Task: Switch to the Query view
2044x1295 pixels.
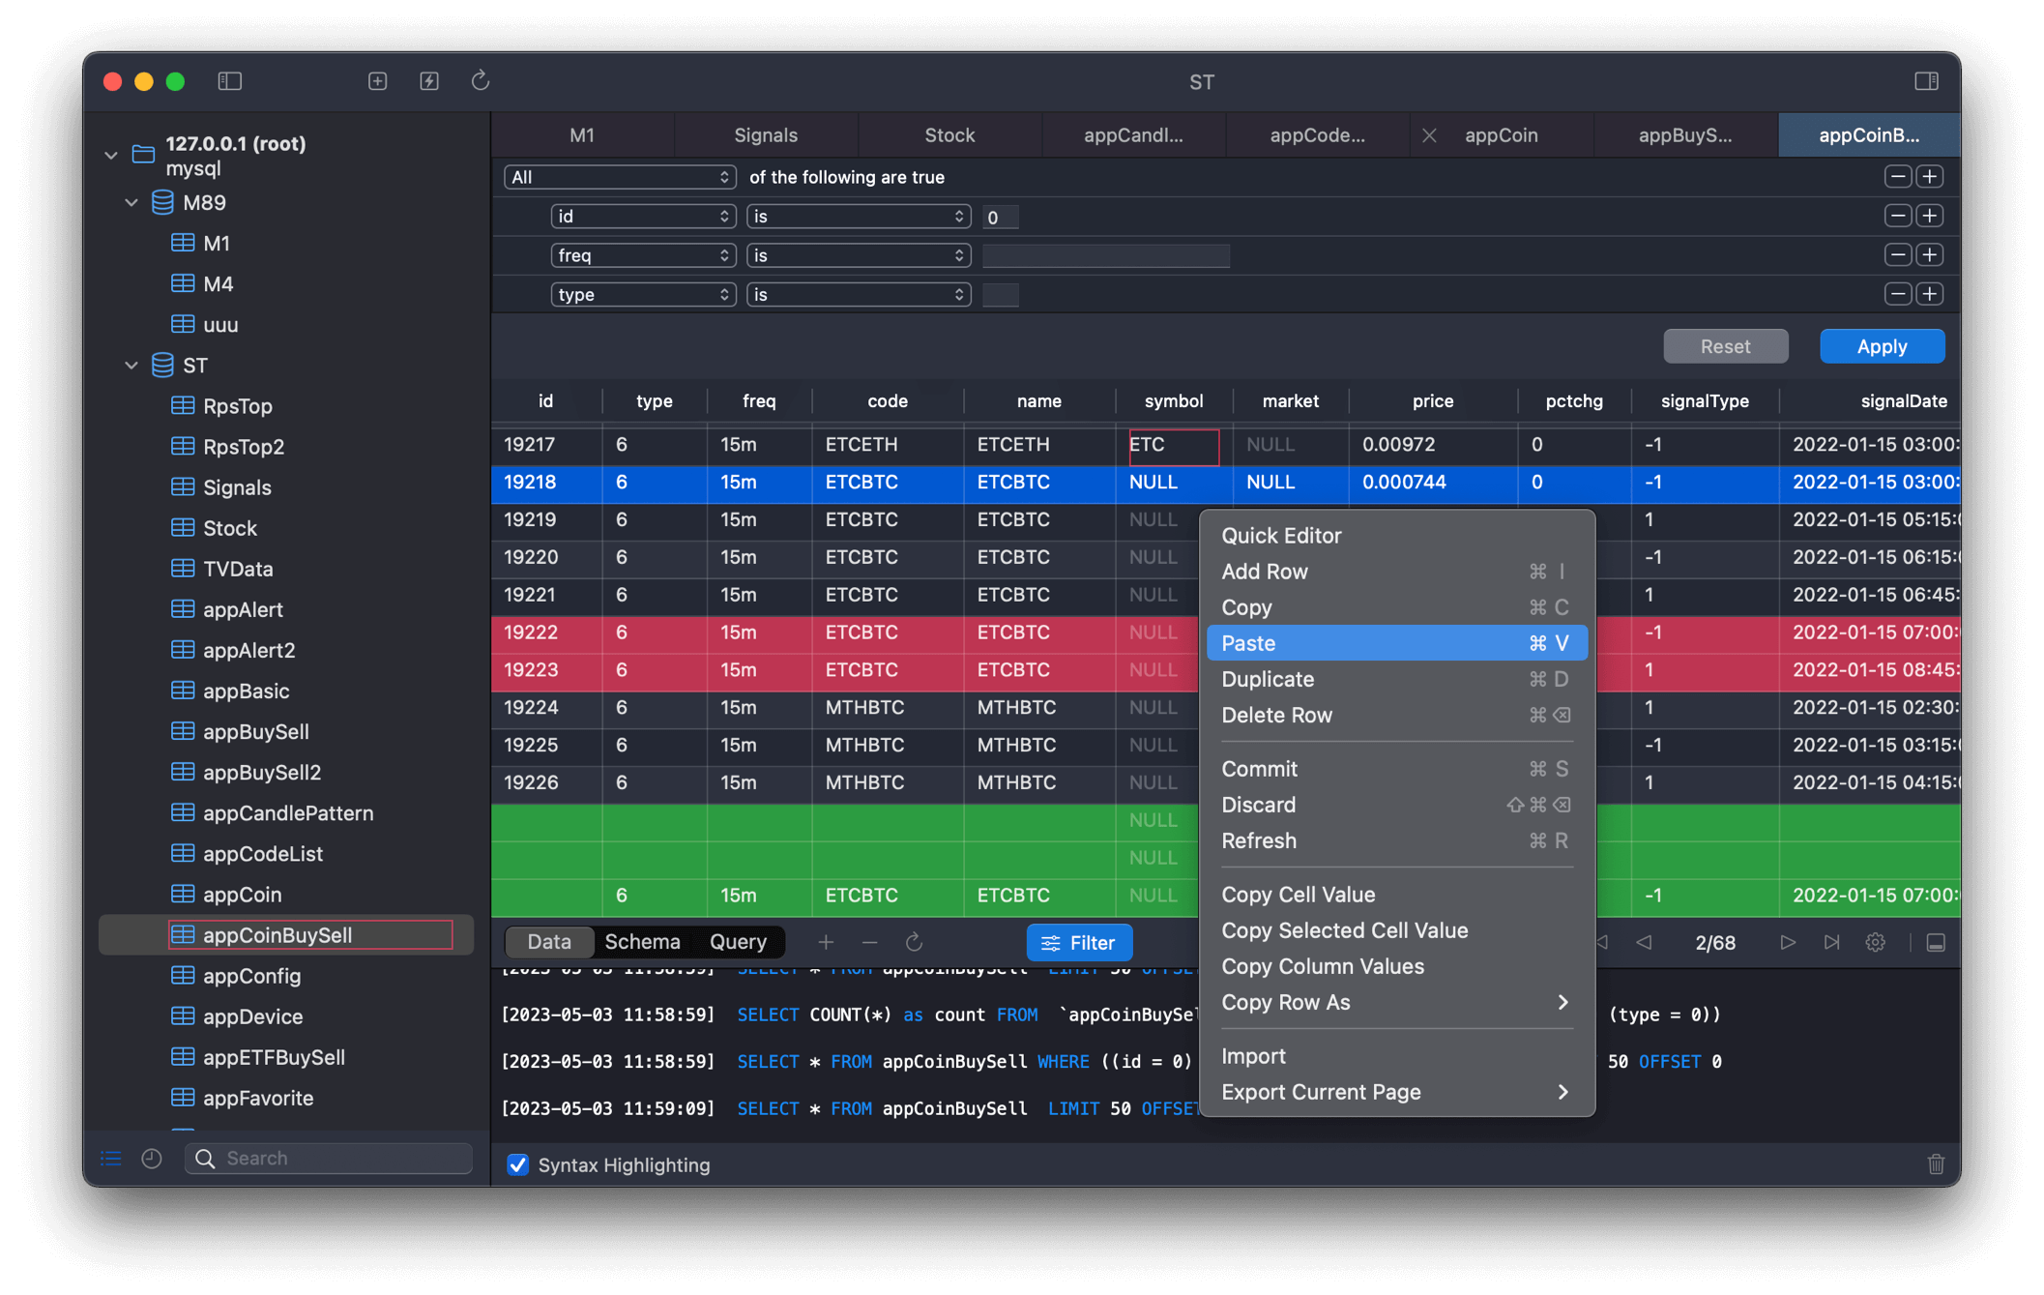Action: (738, 941)
